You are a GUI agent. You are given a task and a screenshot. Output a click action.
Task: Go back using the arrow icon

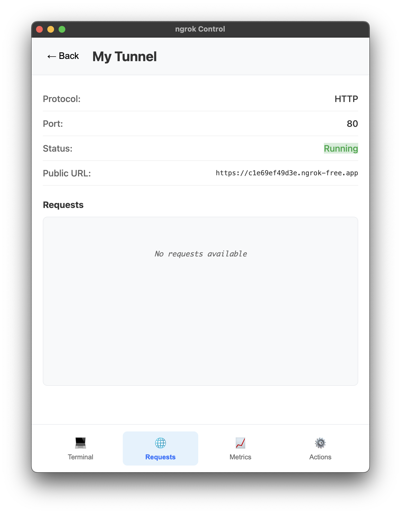click(x=52, y=56)
